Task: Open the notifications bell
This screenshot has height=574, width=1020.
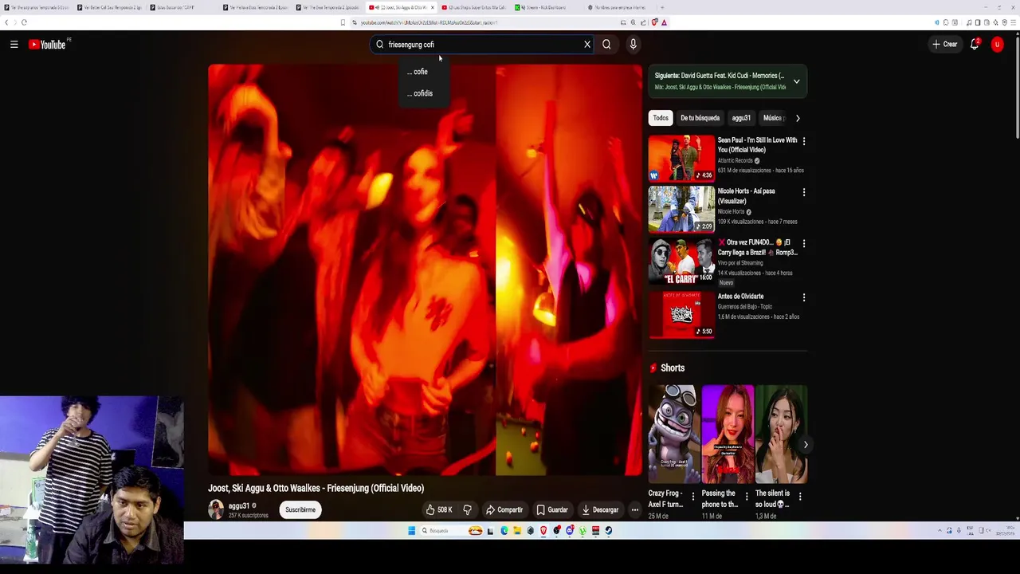Action: [x=974, y=45]
